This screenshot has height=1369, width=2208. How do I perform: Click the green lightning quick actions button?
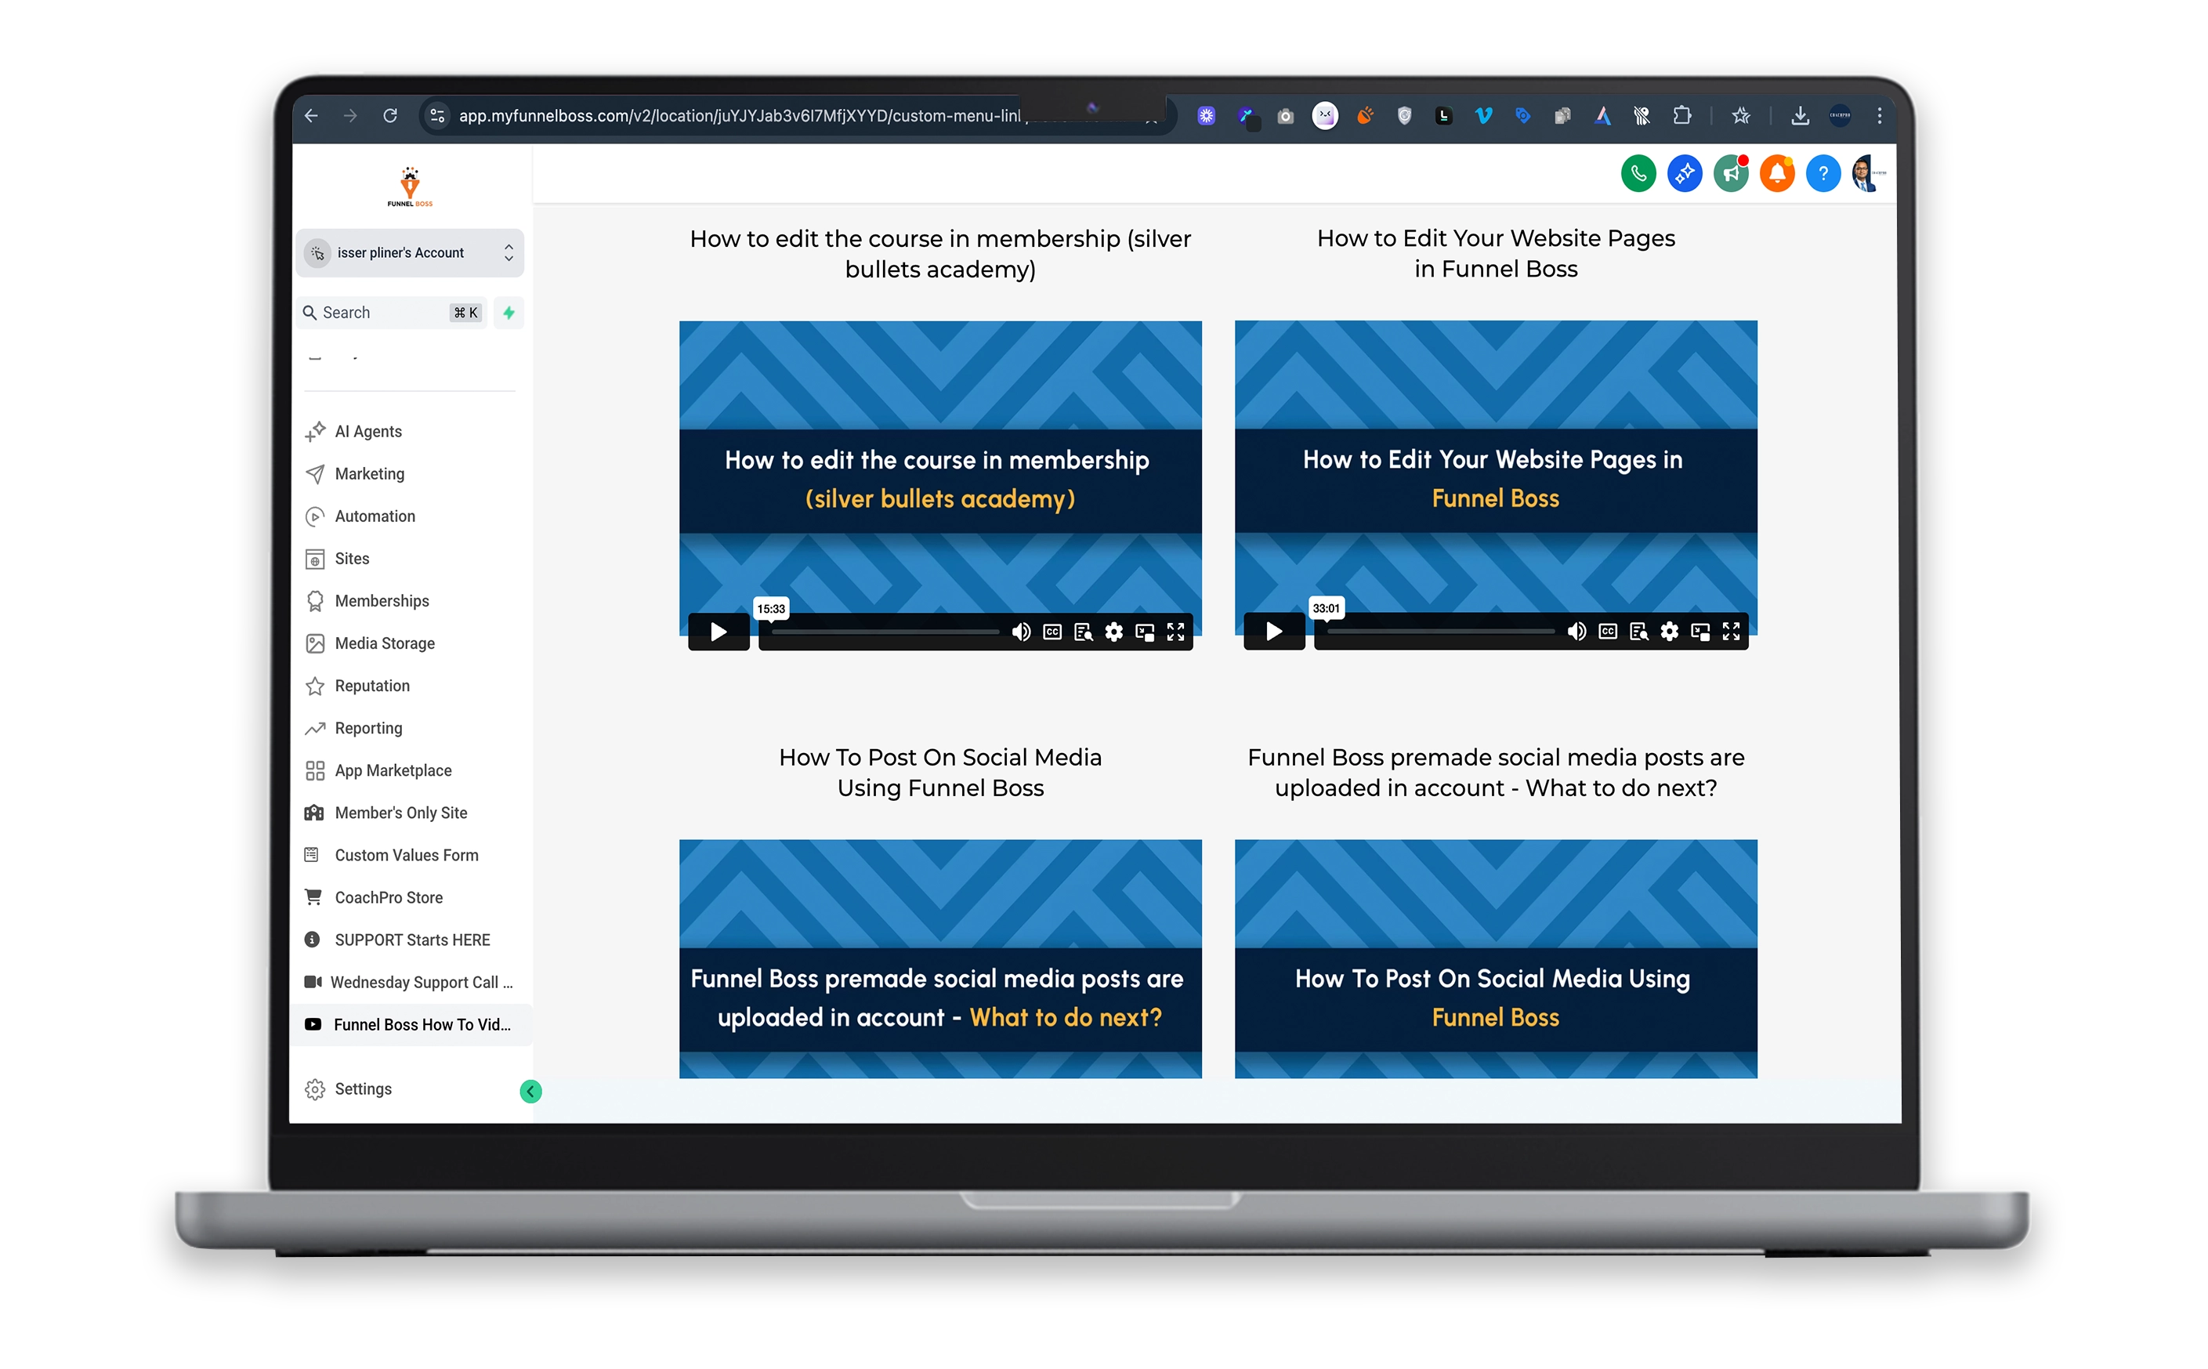(x=509, y=313)
